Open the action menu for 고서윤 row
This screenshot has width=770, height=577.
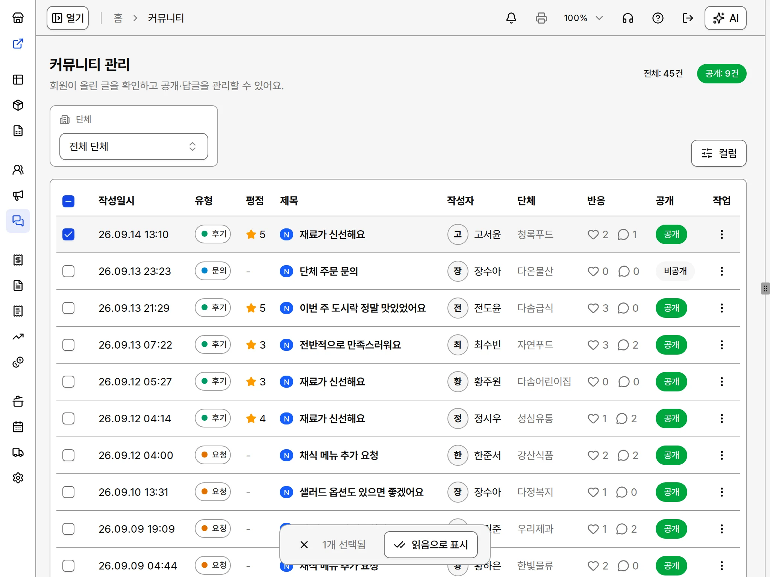(721, 234)
